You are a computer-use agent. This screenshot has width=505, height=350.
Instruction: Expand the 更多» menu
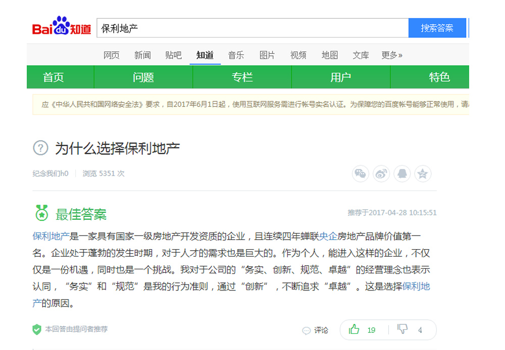pos(392,55)
